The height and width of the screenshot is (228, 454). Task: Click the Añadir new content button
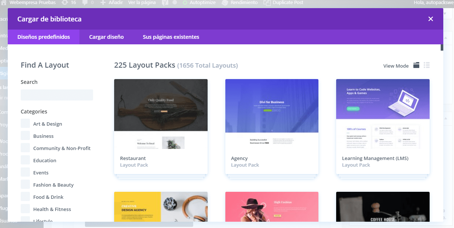112,3
